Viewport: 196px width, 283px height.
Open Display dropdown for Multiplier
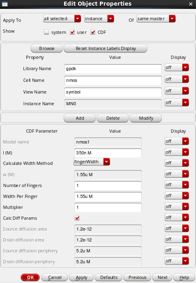[177, 206]
